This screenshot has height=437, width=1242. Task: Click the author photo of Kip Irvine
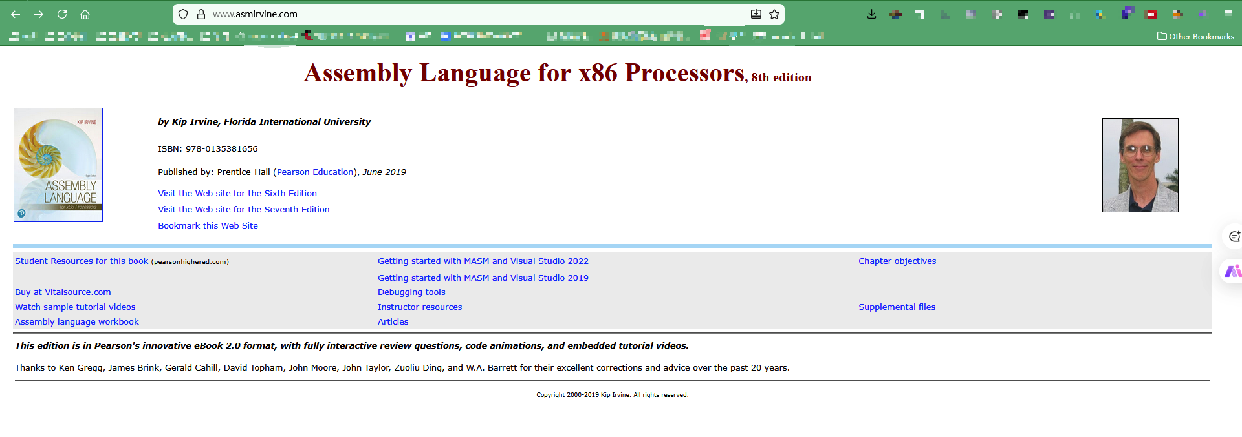(x=1140, y=165)
